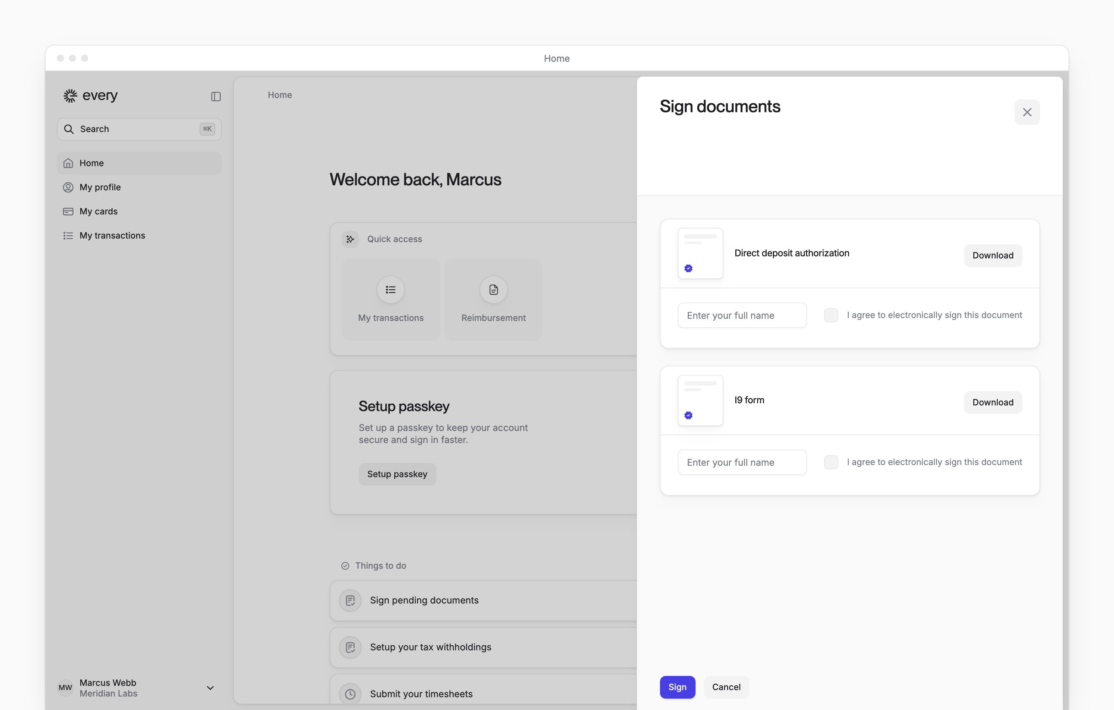
Task: Click the Things to do check icon
Action: pyautogui.click(x=345, y=566)
